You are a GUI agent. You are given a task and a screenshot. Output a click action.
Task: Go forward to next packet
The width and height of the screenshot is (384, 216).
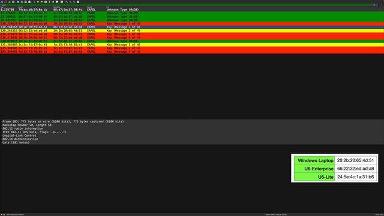[41, 2]
